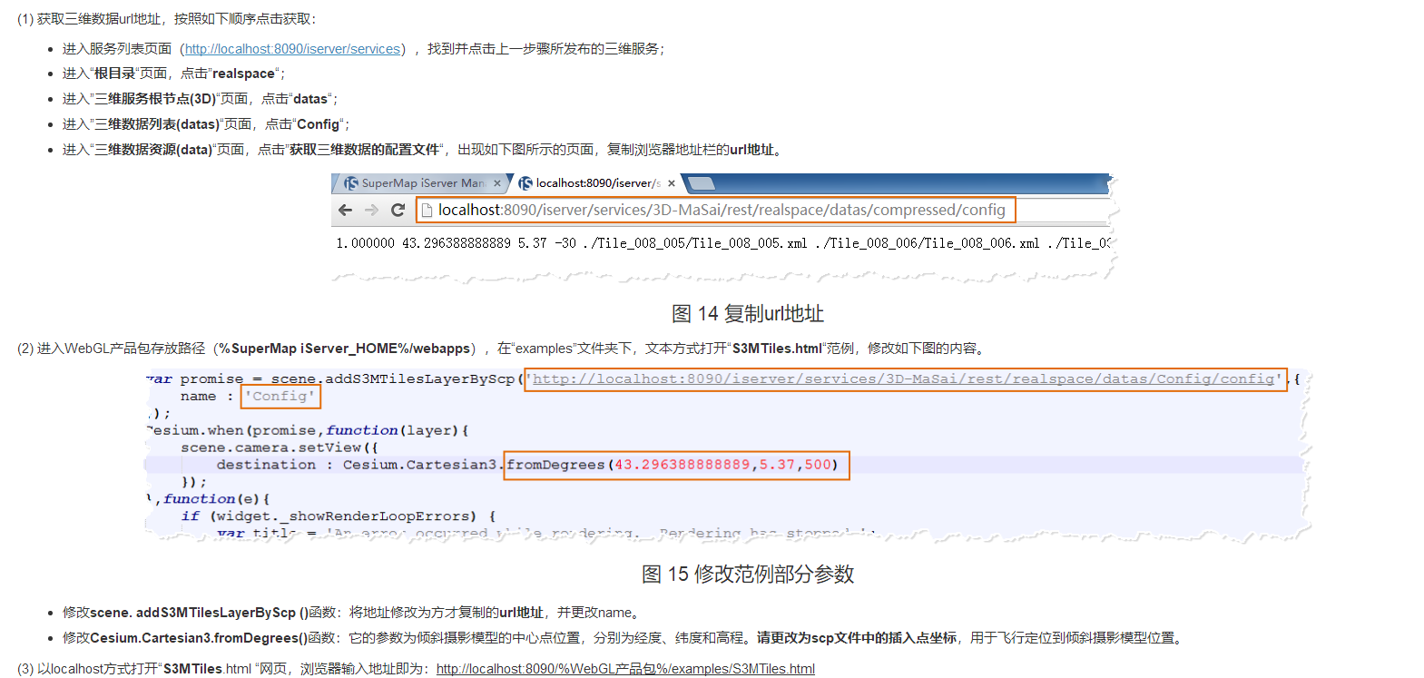Open the localhost:8090/iserver/services link
This screenshot has width=1424, height=678.
(x=293, y=49)
